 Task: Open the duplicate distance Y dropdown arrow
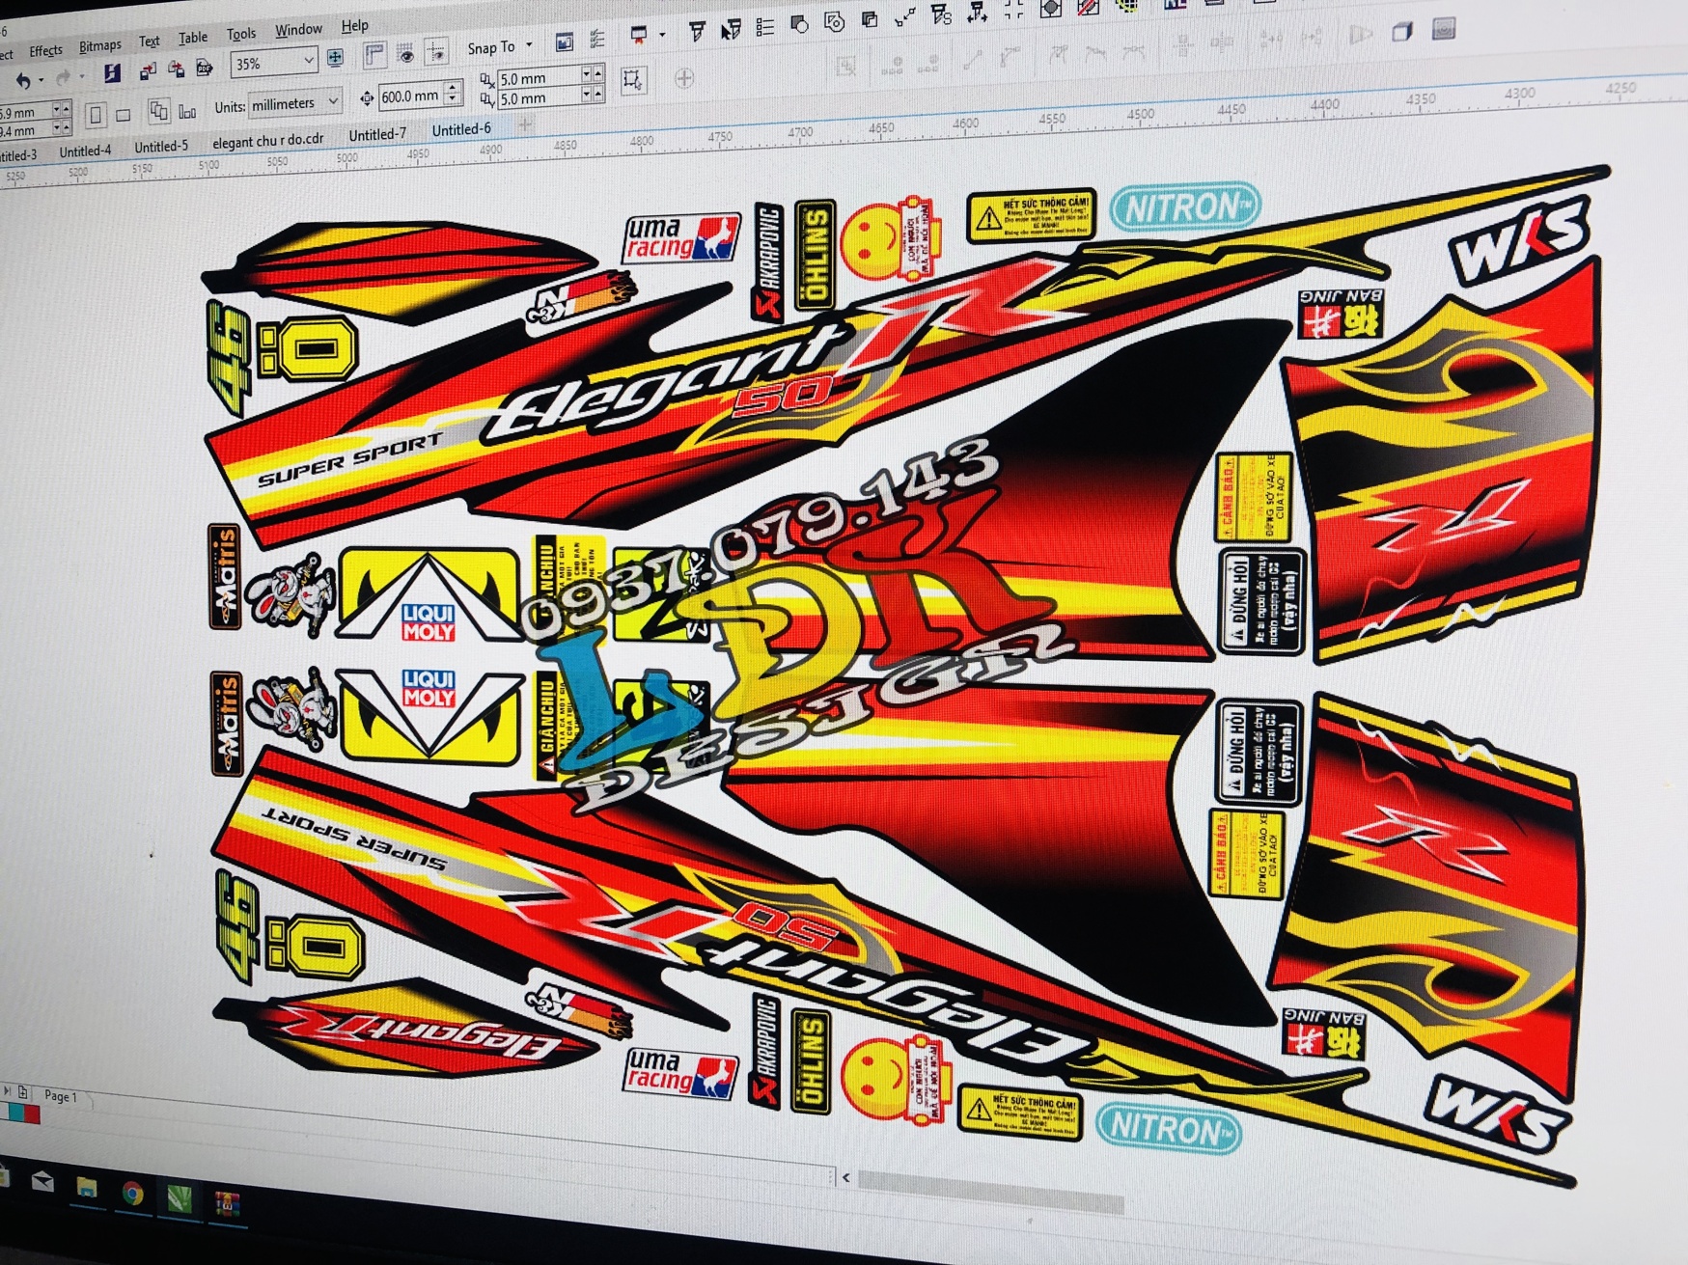(x=586, y=95)
